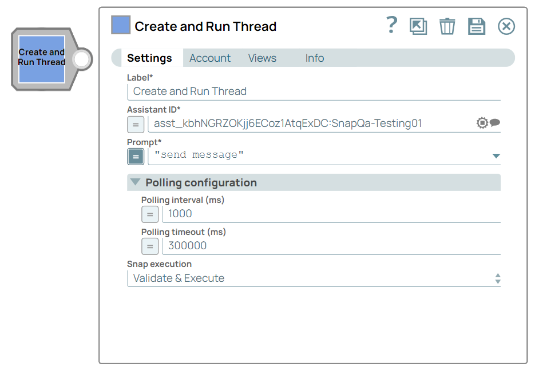Toggle expression button for Prompt
The image size is (543, 383).
click(x=136, y=157)
